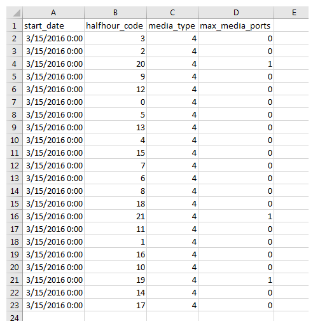Select halfhour_code cell in row 18

115,241
